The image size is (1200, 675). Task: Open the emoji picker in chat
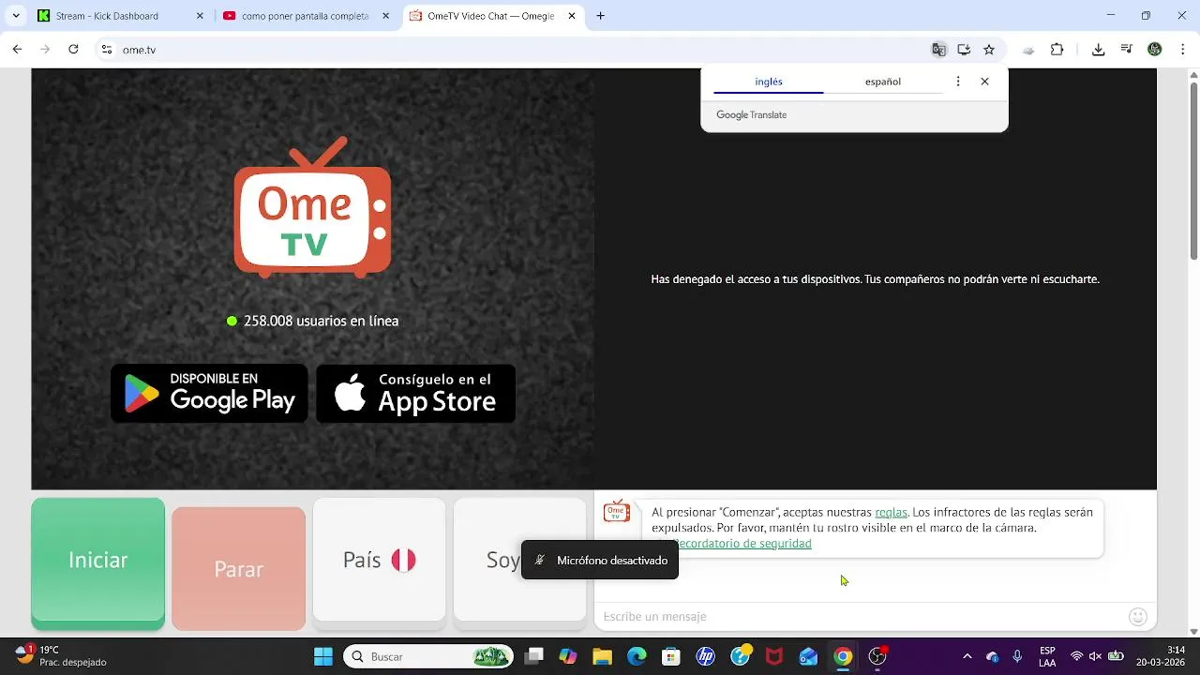point(1138,616)
